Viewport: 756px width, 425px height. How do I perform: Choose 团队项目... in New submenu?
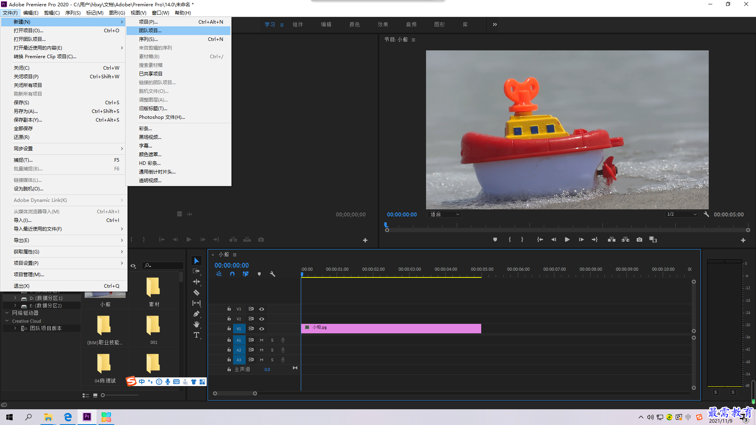[x=178, y=30]
